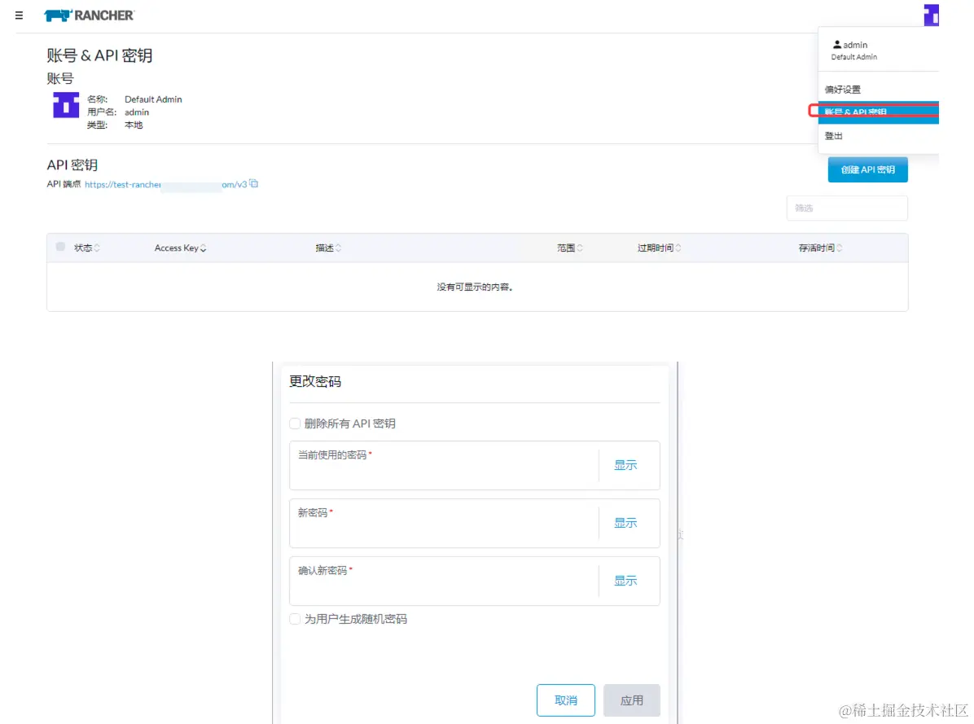This screenshot has height=724, width=974.
Task: Click the 没有可显示的内容 empty table message
Action: click(x=474, y=287)
